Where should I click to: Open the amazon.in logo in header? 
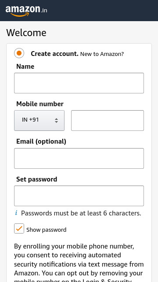26,11
